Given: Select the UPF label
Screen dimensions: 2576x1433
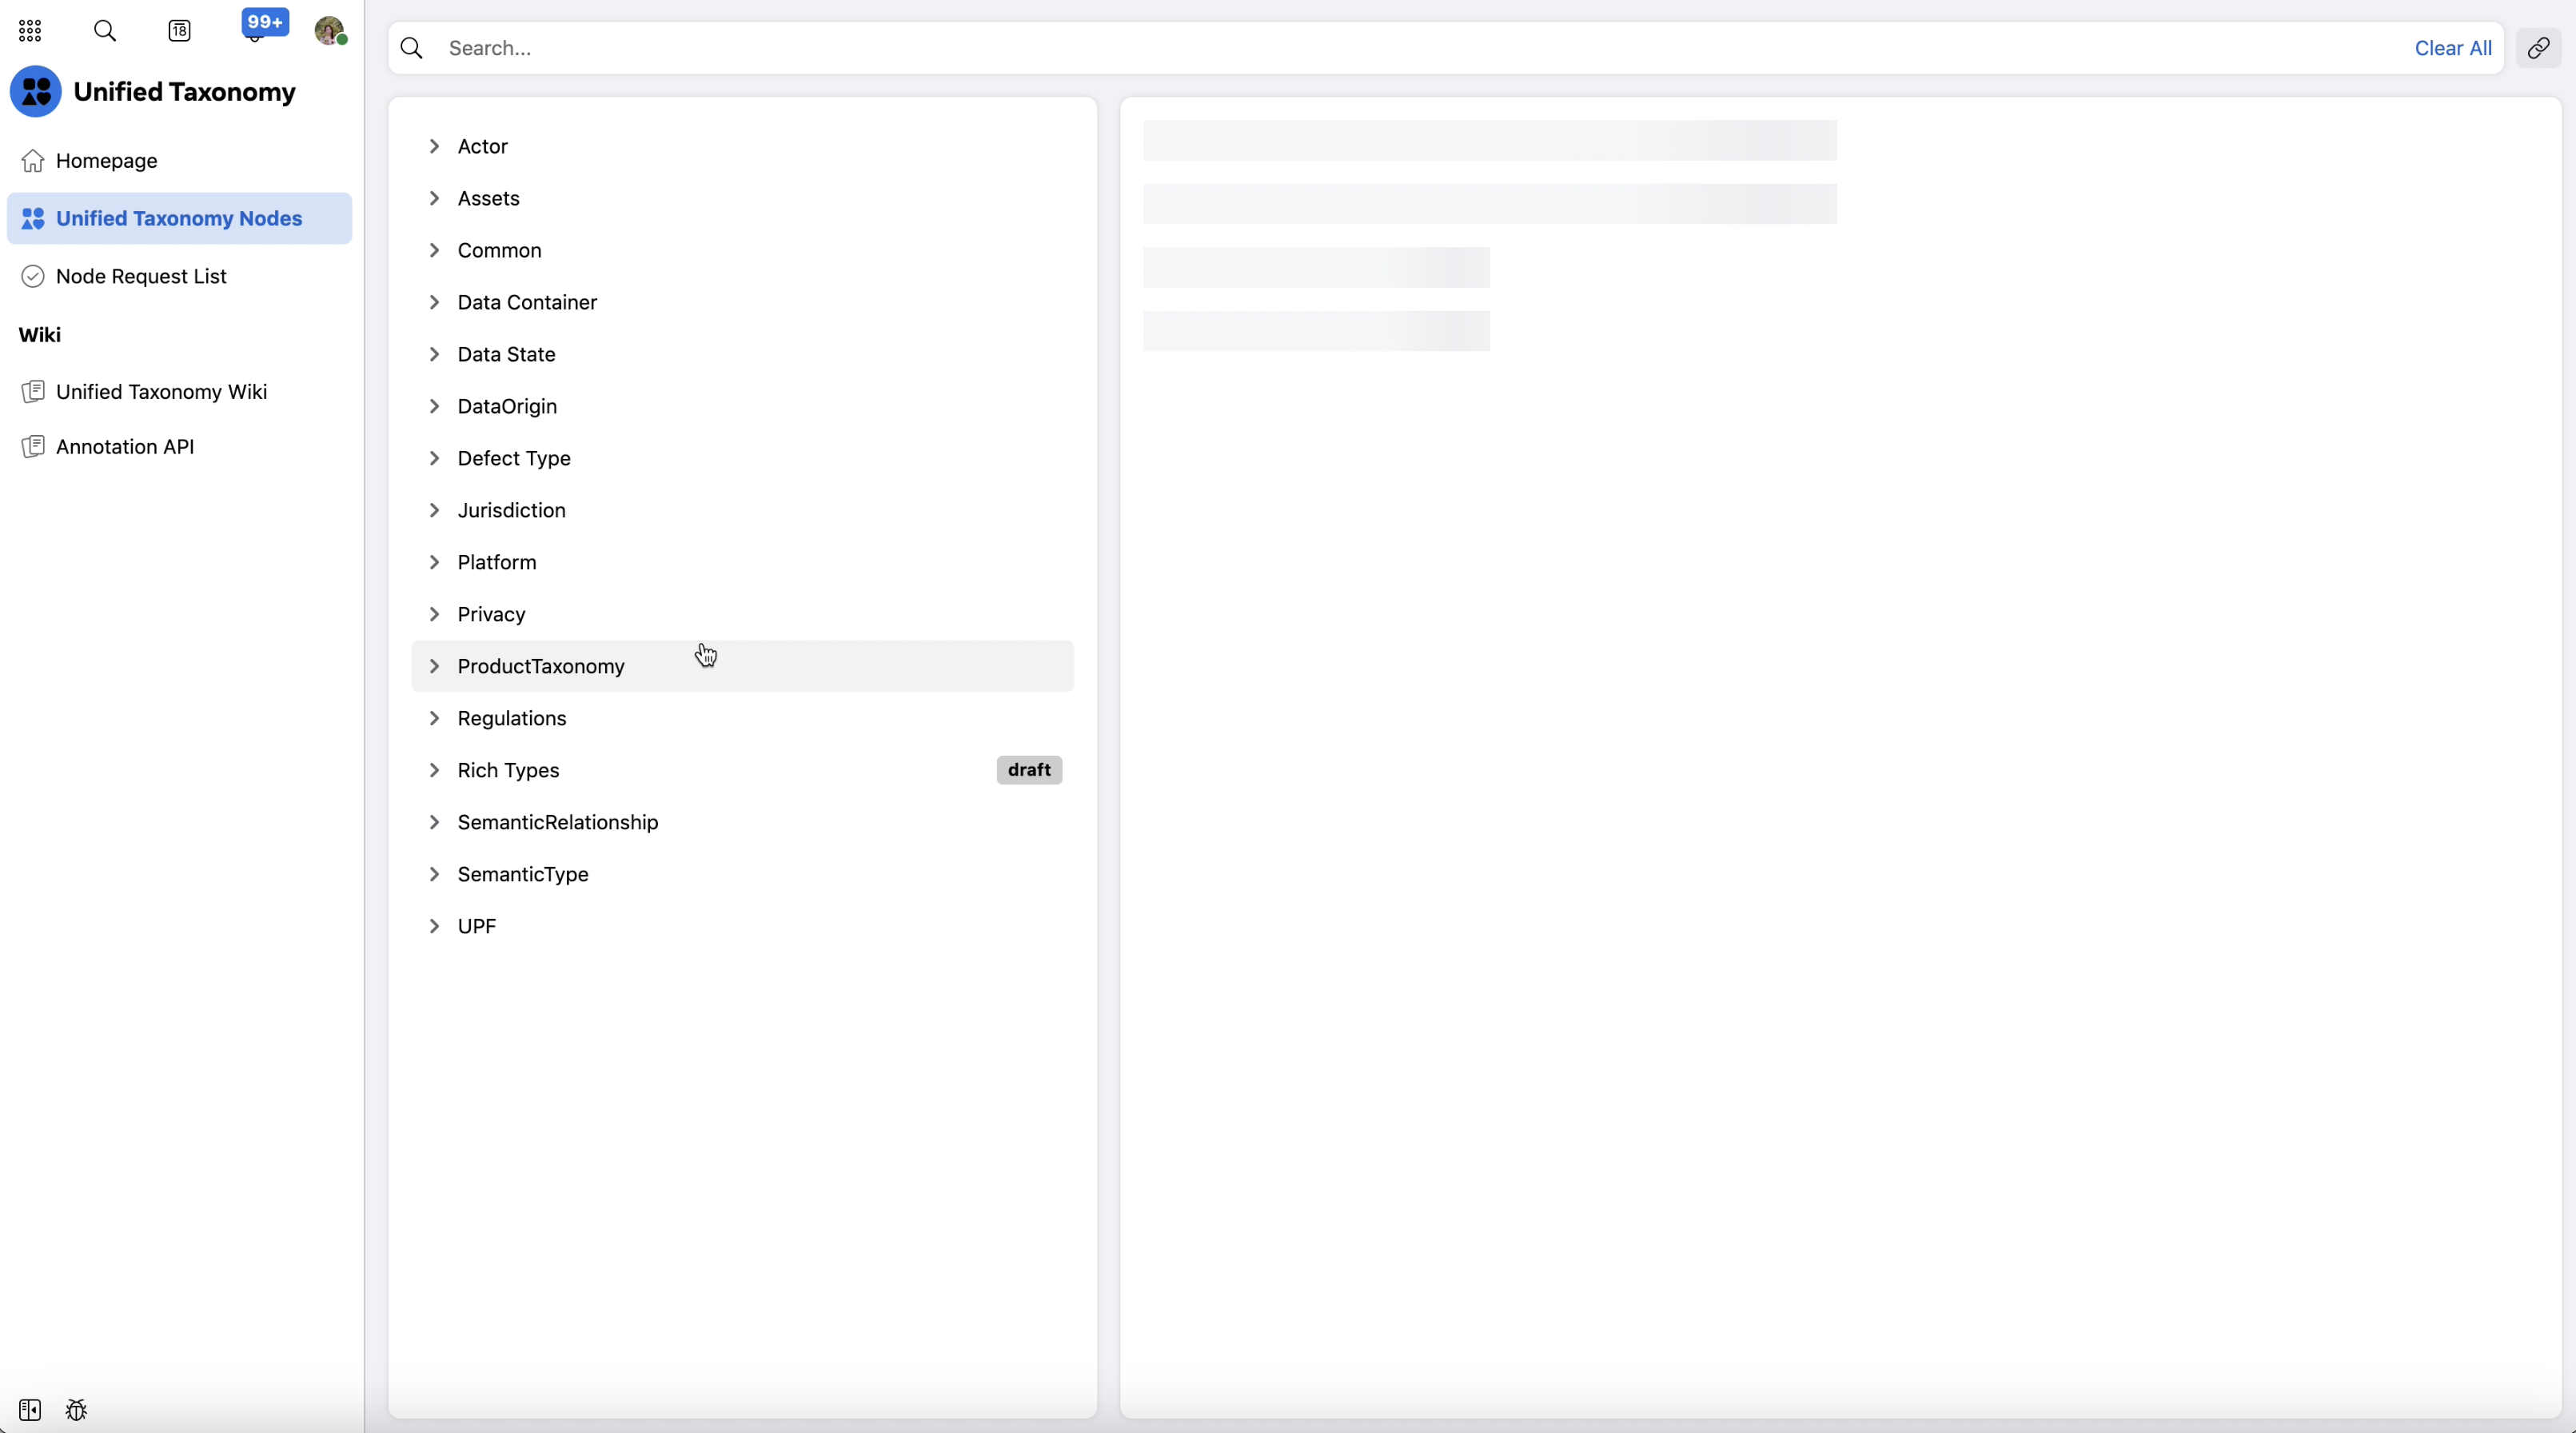Looking at the screenshot, I should coord(477,926).
